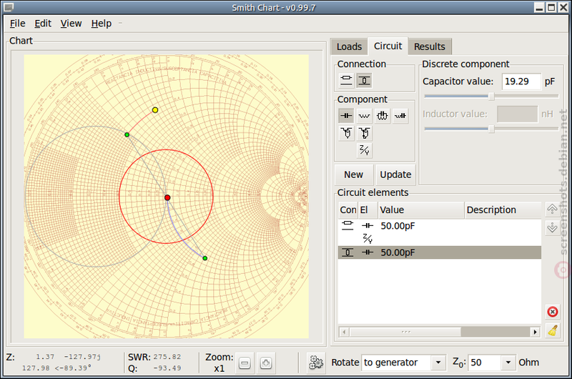Viewport: 572px width, 379px height.
Task: Open the Z0 impedance dropdown arrow
Action: (x=508, y=363)
